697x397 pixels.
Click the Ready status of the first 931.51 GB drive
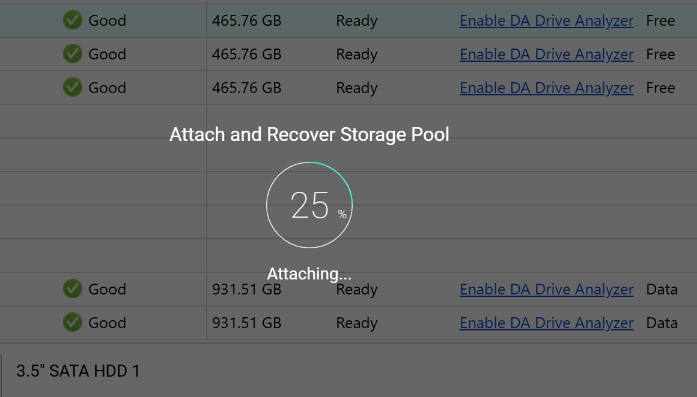point(356,289)
